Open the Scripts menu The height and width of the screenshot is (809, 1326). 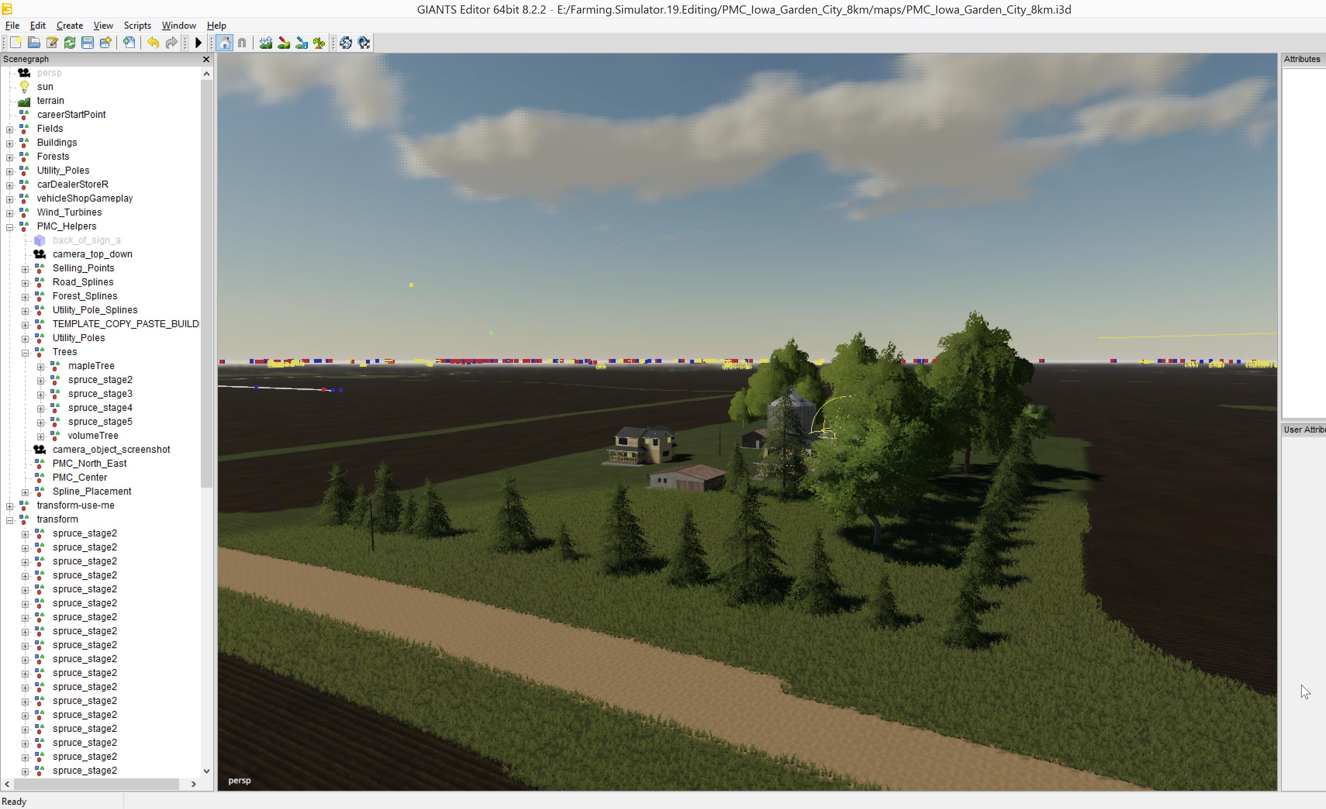[137, 25]
